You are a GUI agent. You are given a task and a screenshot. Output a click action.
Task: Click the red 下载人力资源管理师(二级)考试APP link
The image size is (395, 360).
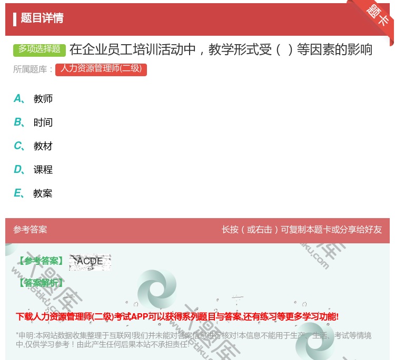click(177, 316)
